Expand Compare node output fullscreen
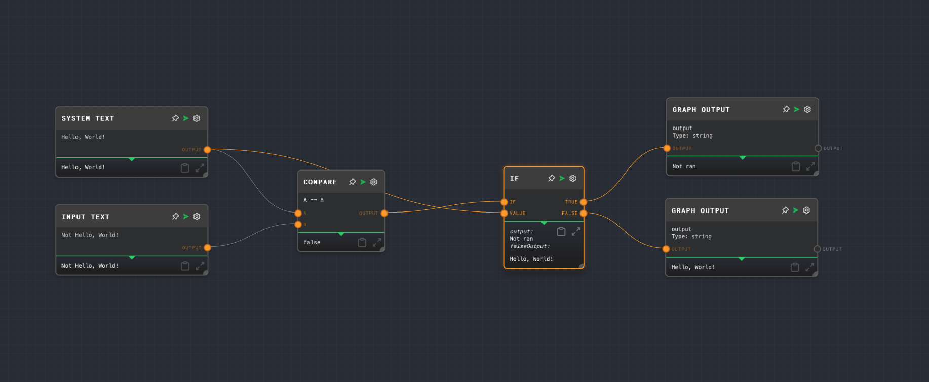Image resolution: width=929 pixels, height=382 pixels. click(x=377, y=242)
